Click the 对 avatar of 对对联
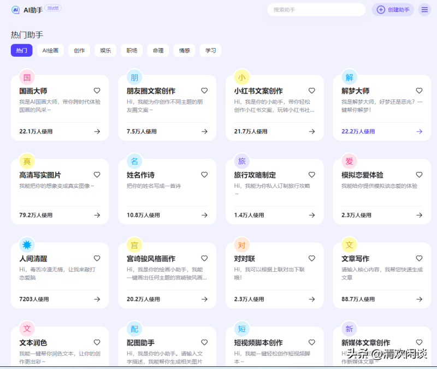437x369 pixels. point(242,245)
